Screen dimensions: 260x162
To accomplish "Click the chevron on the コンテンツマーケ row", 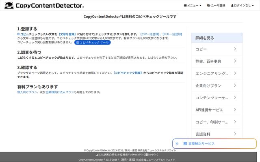I will tap(235, 97).
